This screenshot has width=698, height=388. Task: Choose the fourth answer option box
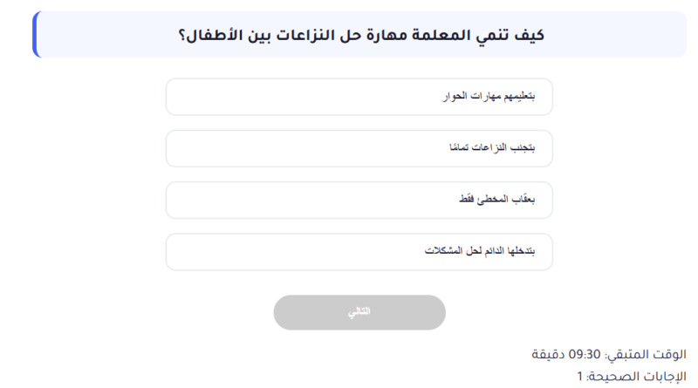(x=359, y=252)
